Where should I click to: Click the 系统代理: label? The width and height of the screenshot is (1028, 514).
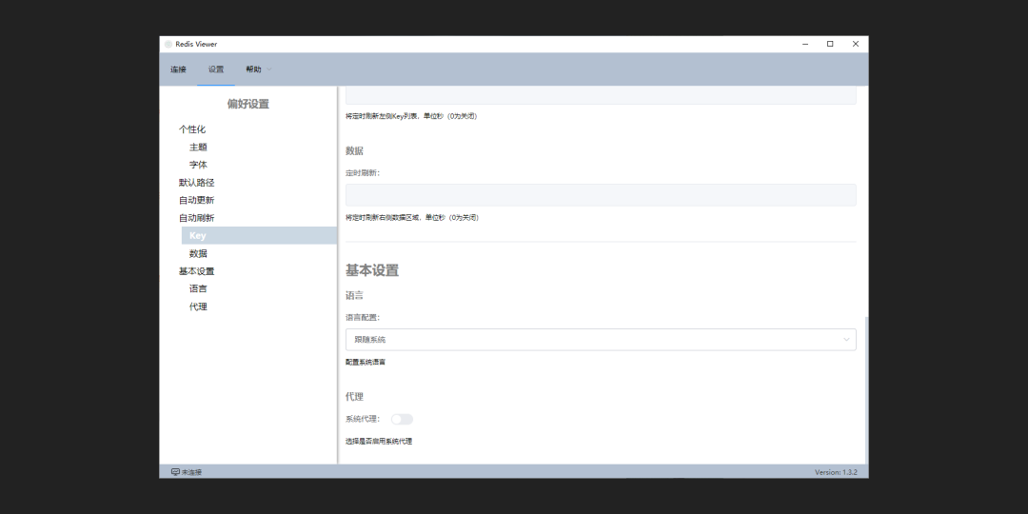[363, 419]
